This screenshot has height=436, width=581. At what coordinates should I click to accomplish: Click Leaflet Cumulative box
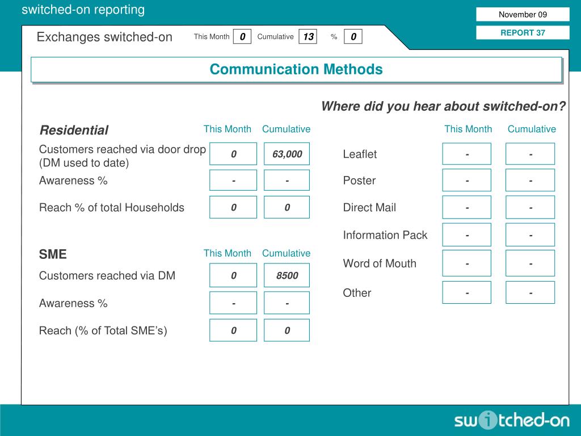(x=531, y=154)
